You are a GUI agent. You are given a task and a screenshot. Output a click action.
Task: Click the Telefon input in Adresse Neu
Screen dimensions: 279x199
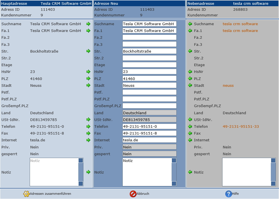point(149,127)
